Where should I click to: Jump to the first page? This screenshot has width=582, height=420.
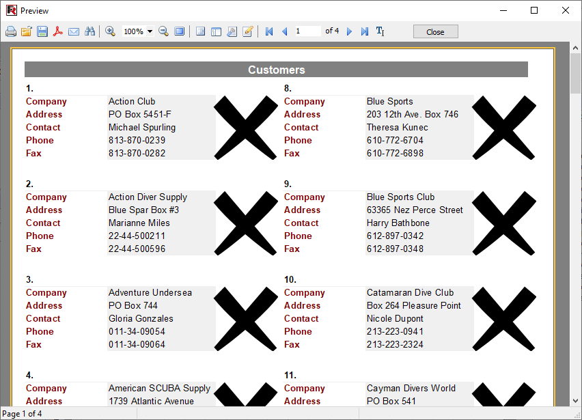pyautogui.click(x=269, y=31)
